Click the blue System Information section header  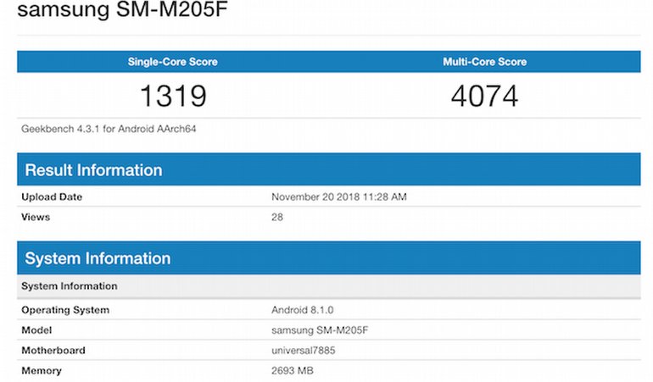click(x=98, y=258)
